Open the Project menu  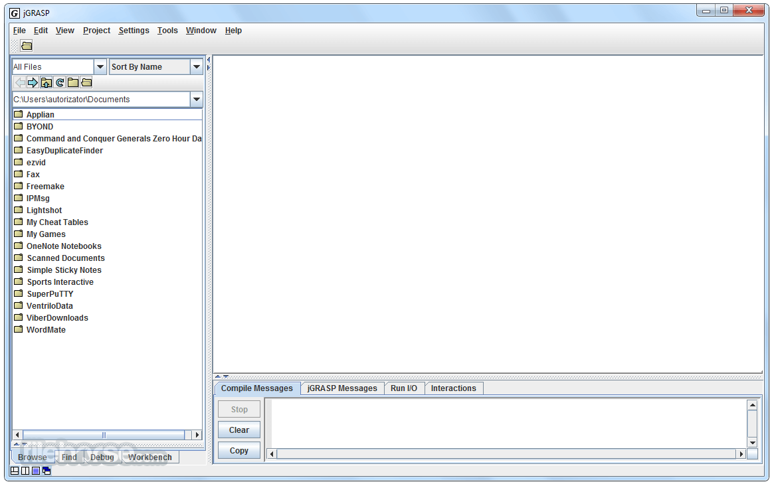pyautogui.click(x=97, y=31)
